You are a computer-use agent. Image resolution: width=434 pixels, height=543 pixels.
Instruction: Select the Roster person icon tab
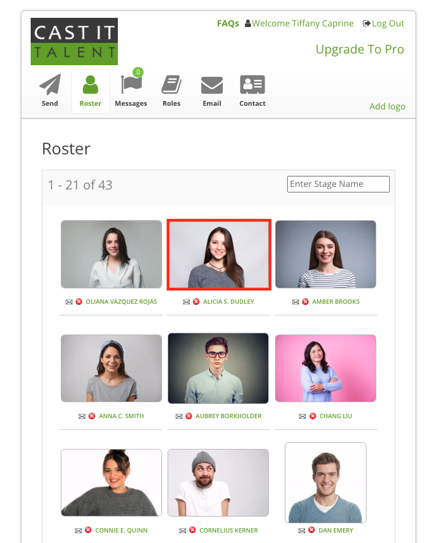[90, 85]
